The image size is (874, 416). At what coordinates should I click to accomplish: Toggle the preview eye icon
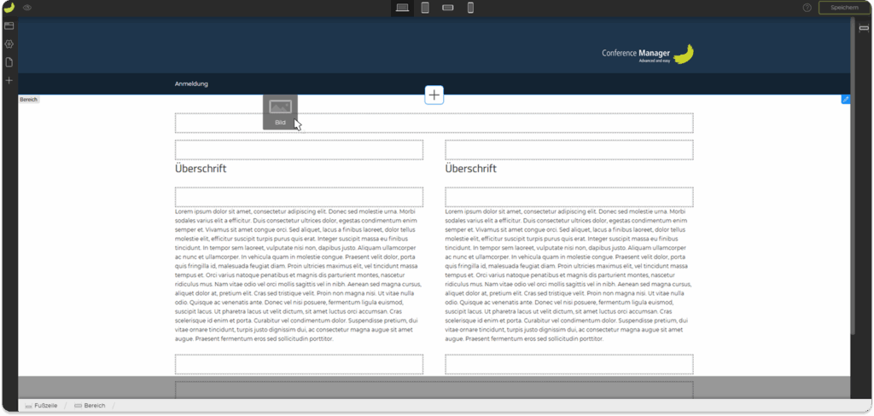click(x=27, y=8)
